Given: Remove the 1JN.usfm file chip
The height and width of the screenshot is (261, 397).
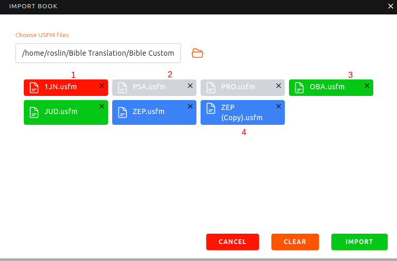Looking at the screenshot, I should [x=102, y=86].
